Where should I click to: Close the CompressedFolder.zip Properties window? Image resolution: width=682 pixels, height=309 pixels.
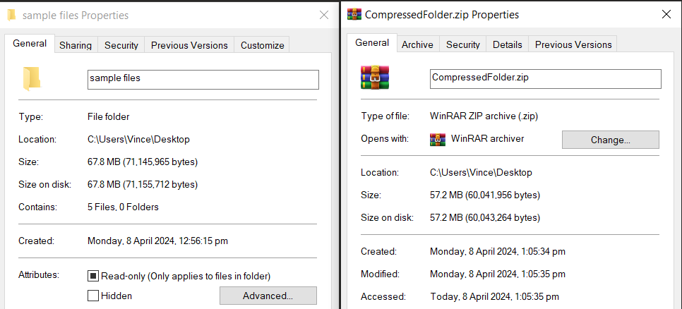[666, 14]
